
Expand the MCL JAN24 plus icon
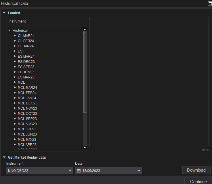coord(15,98)
